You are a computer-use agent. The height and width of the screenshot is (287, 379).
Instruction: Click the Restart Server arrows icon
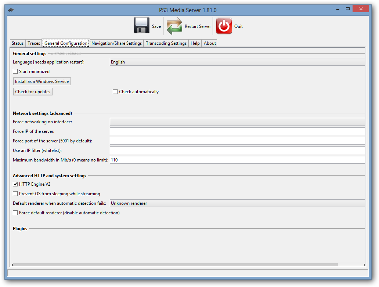click(x=174, y=26)
